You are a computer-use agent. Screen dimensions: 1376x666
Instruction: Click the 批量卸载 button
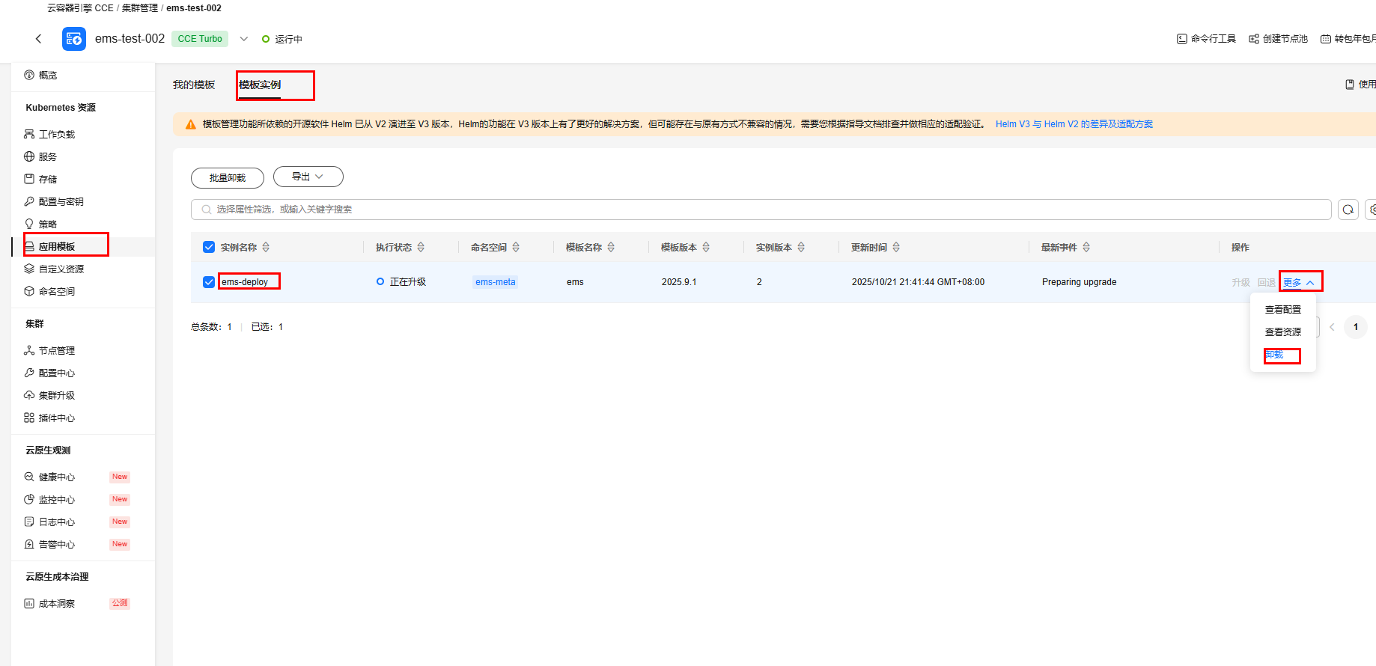pyautogui.click(x=228, y=178)
